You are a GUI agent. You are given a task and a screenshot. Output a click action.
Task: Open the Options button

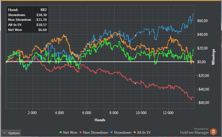11,133
